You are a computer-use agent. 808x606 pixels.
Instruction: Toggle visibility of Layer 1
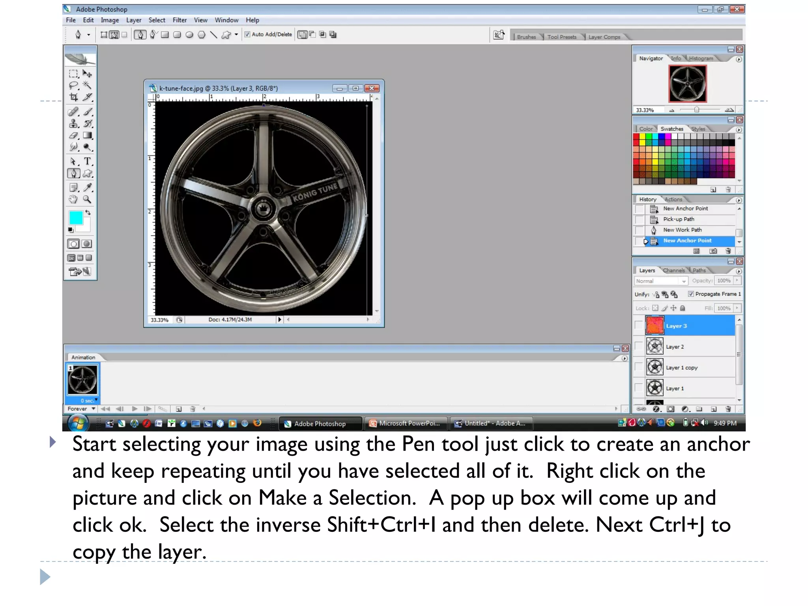639,388
